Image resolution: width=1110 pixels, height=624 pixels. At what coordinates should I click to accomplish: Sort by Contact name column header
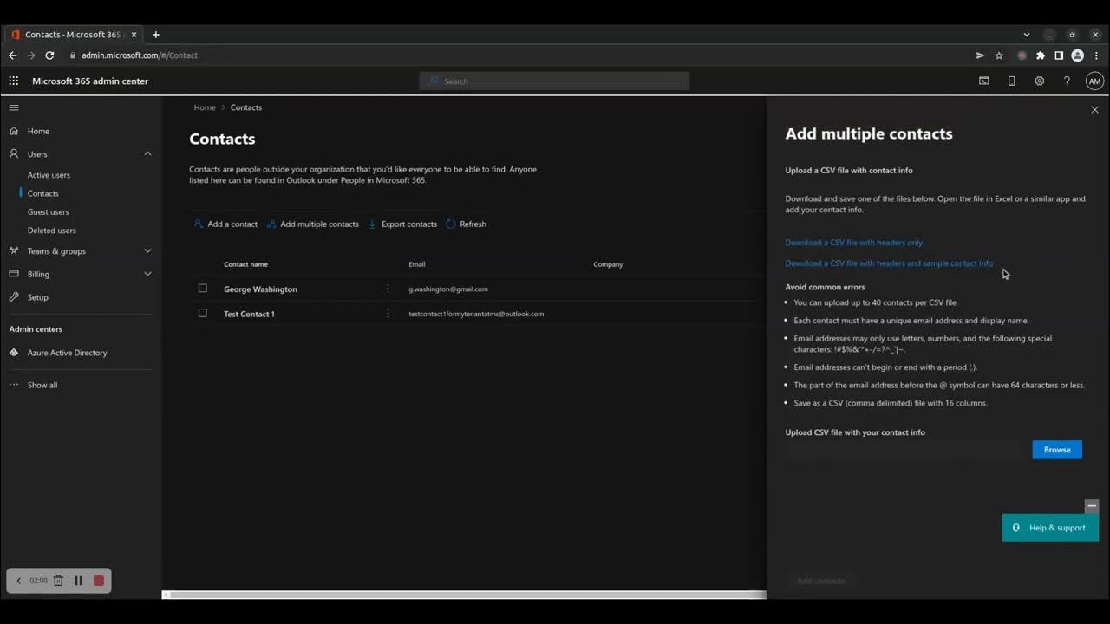click(245, 264)
